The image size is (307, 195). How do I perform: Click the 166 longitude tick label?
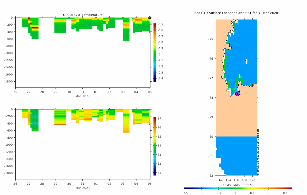pos(236,180)
